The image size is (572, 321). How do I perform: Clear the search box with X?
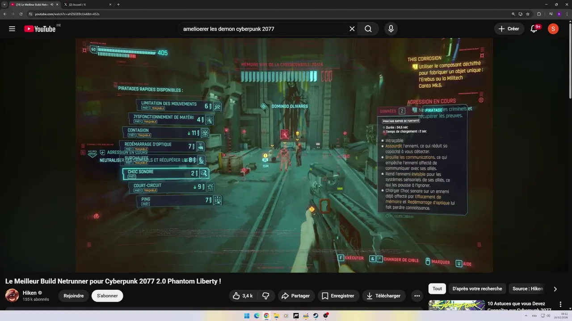352,29
